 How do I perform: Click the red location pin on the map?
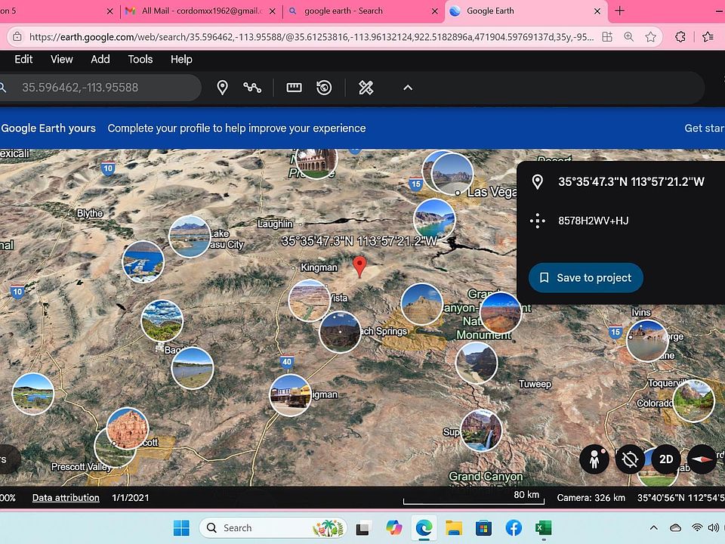click(359, 267)
